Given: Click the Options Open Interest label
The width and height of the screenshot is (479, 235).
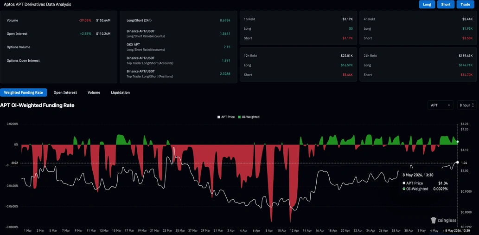Looking at the screenshot, I should coord(23,60).
